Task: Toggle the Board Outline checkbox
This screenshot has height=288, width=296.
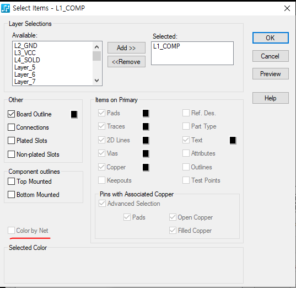Action: (x=12, y=114)
